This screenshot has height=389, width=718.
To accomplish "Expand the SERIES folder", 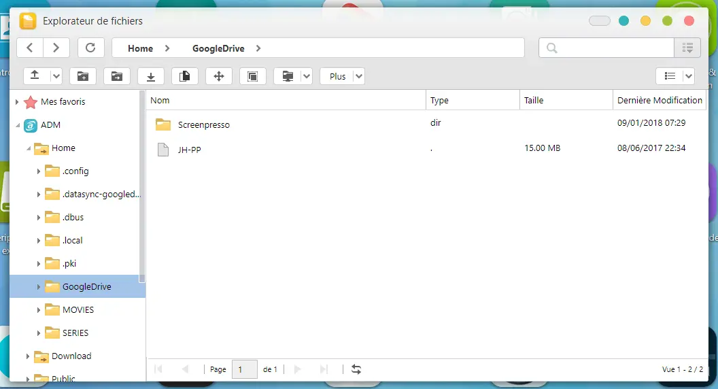I will 39,333.
